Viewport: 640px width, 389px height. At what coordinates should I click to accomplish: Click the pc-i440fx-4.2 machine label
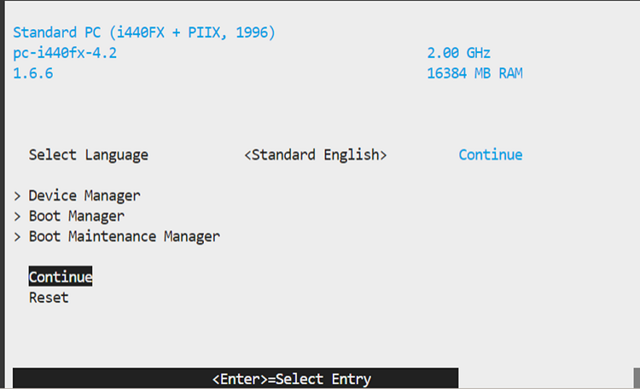pyautogui.click(x=65, y=53)
